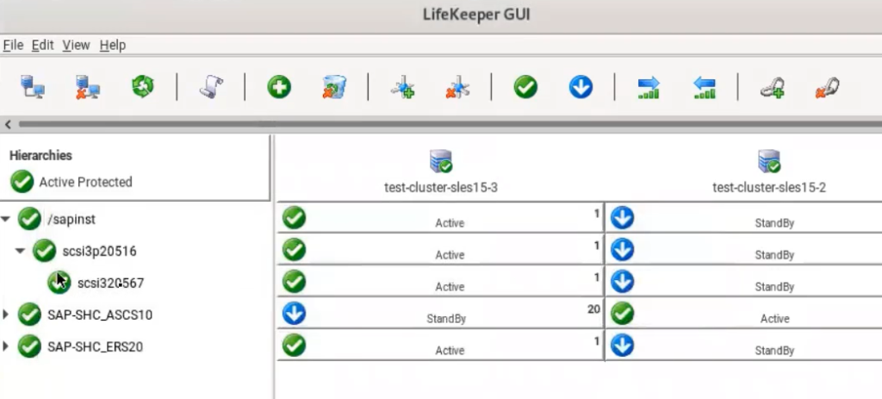Viewport: 882px width, 399px height.
Task: Click the StandBy blue icon for SAP-SHC_ERS20 on sles15-2
Action: pyautogui.click(x=622, y=346)
